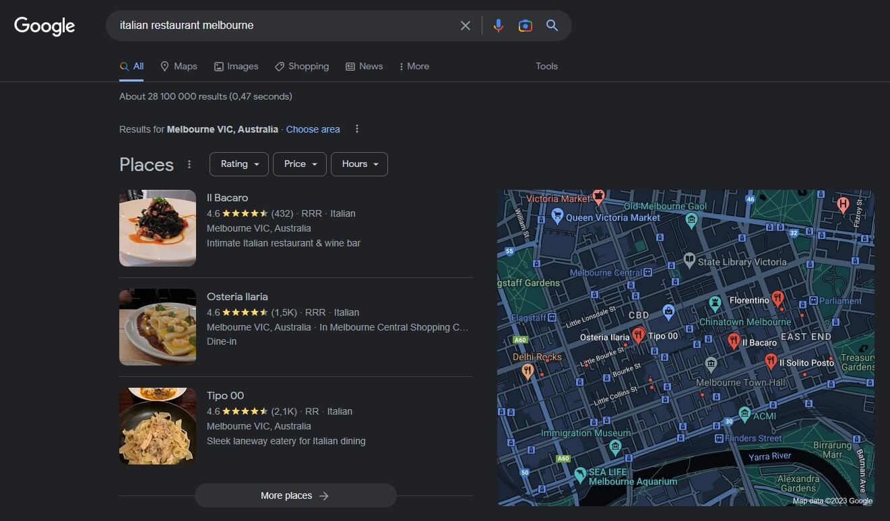The image size is (890, 521).
Task: Switch to the News tab
Action: pyautogui.click(x=364, y=66)
